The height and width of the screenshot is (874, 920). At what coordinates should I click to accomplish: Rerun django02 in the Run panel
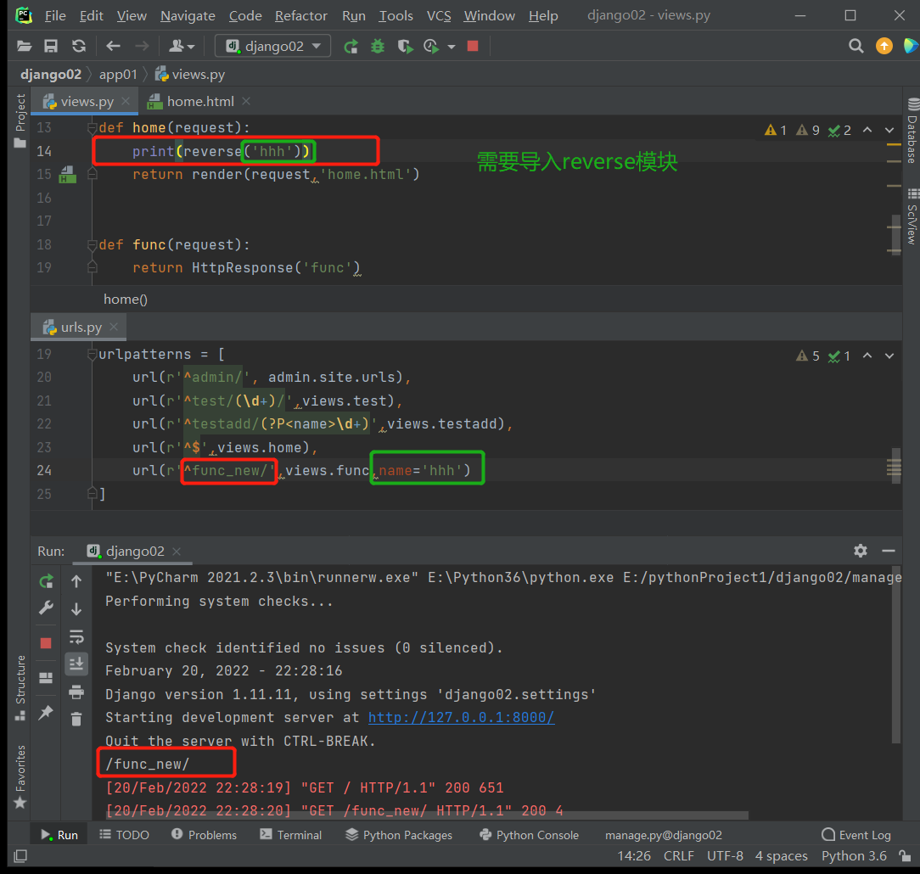(46, 581)
